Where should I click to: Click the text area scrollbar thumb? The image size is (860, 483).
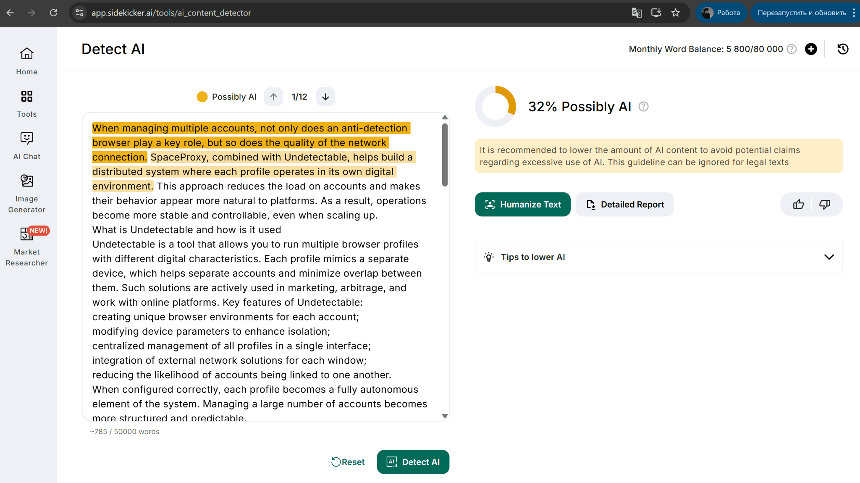click(x=445, y=155)
